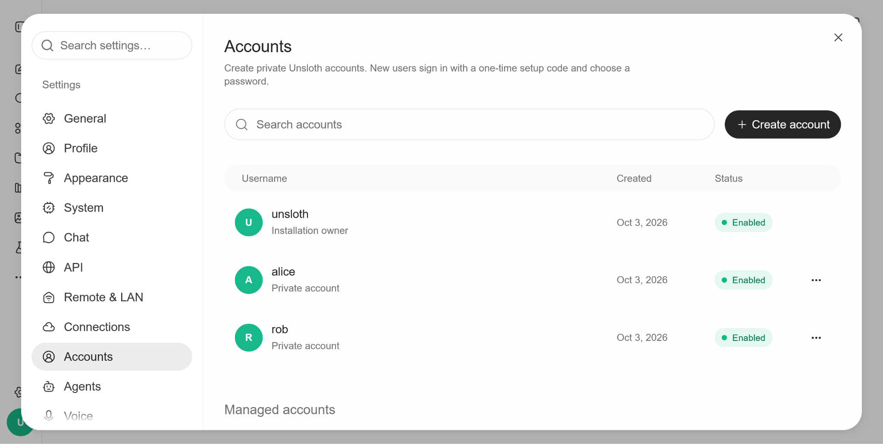The height and width of the screenshot is (444, 883).
Task: Click the Connections cloud icon
Action: (x=49, y=327)
